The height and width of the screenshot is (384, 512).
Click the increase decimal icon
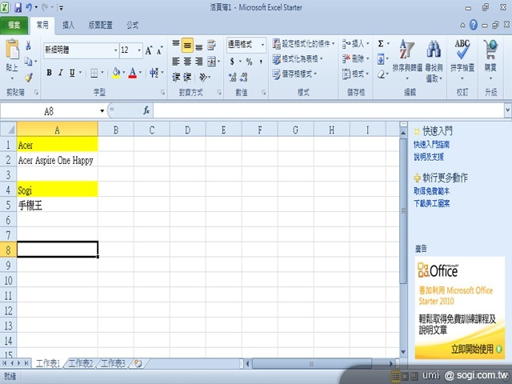[x=233, y=78]
